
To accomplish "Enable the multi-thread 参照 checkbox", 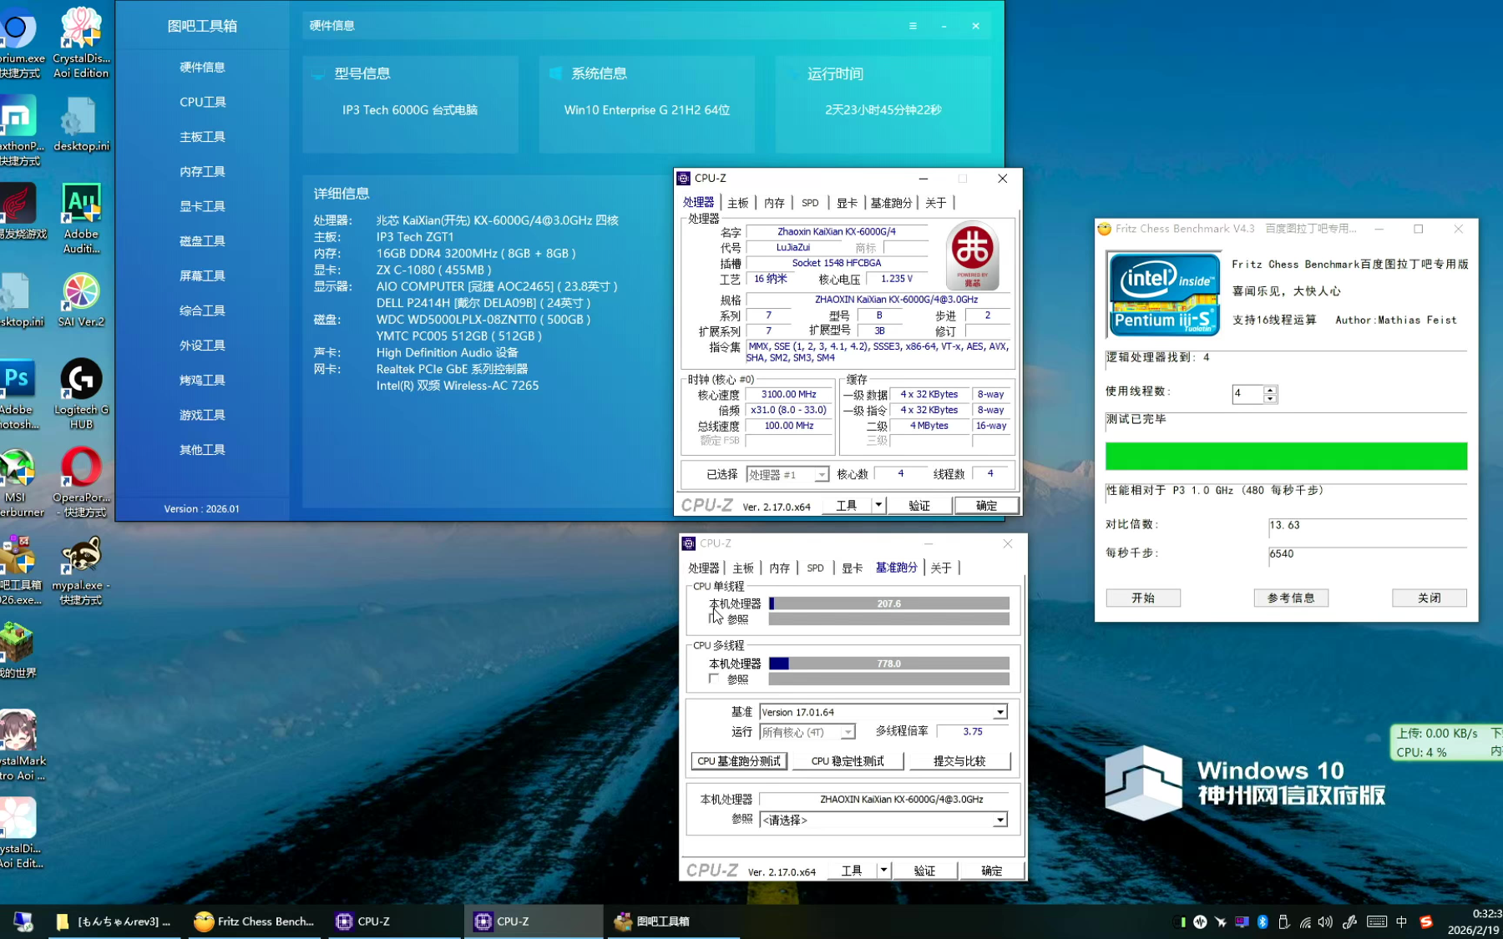I will tap(713, 679).
